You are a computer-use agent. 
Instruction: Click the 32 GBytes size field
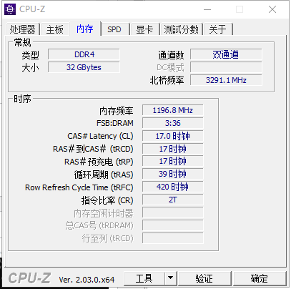[84, 67]
